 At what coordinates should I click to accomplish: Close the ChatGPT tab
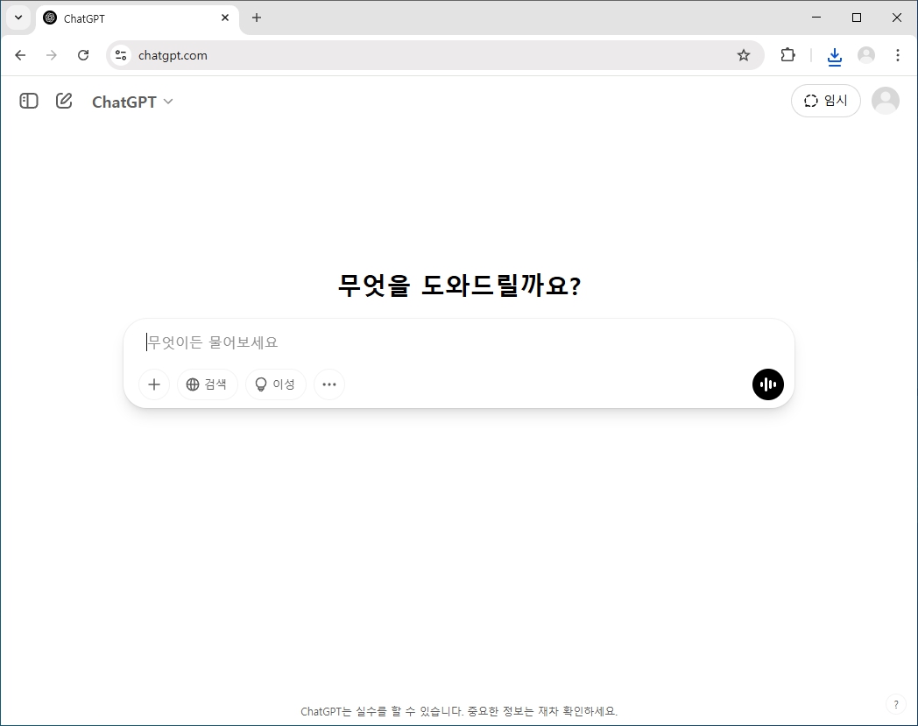(x=225, y=18)
